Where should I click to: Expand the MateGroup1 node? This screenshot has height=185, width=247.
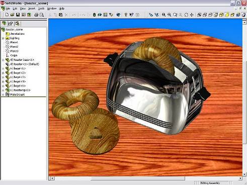point(3,95)
